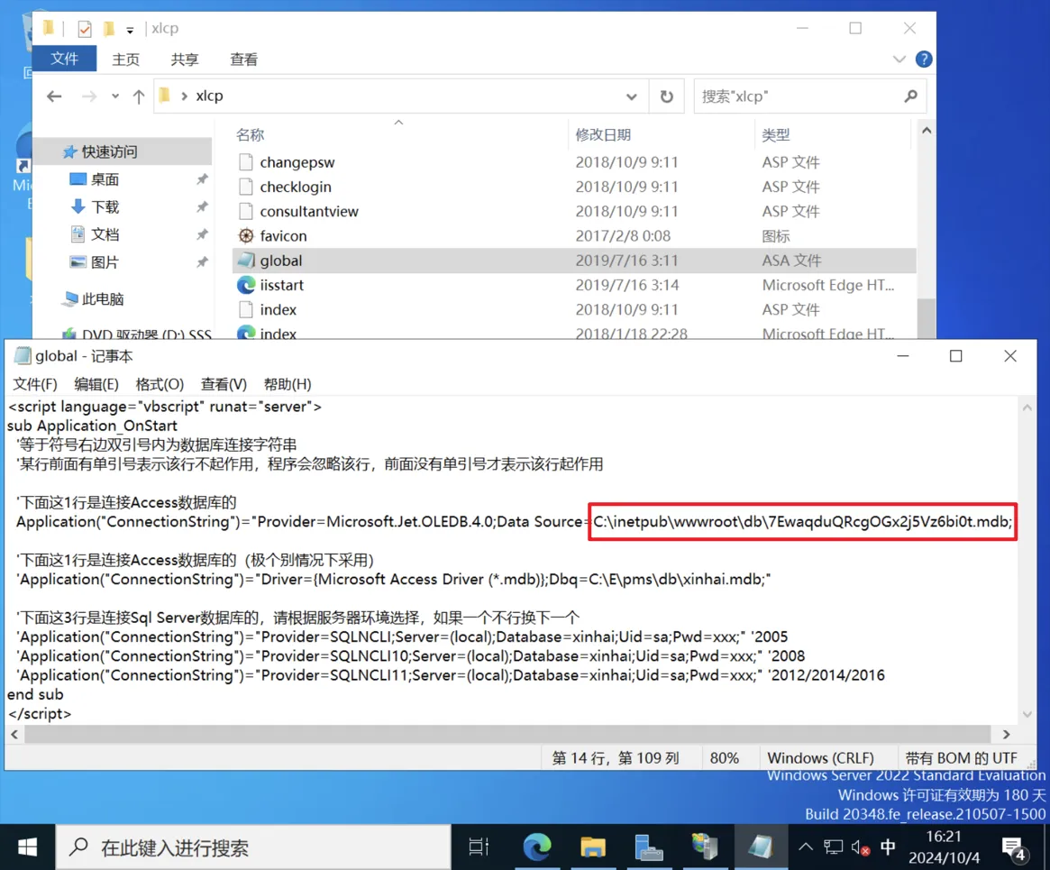This screenshot has height=870, width=1050.
Task: Sort files by 类型 column header
Action: click(x=775, y=134)
